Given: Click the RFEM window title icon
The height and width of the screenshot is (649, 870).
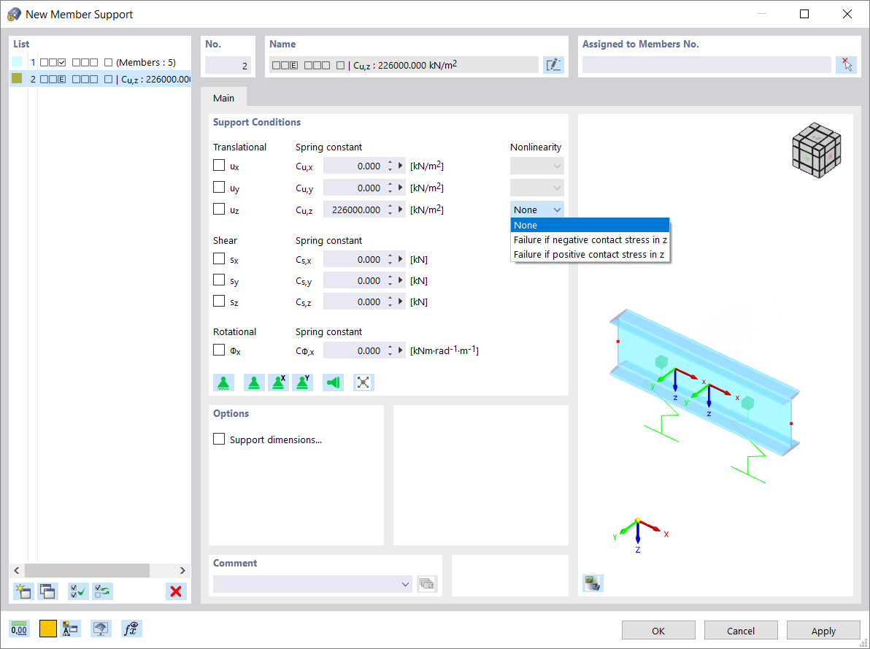Looking at the screenshot, I should 14,15.
